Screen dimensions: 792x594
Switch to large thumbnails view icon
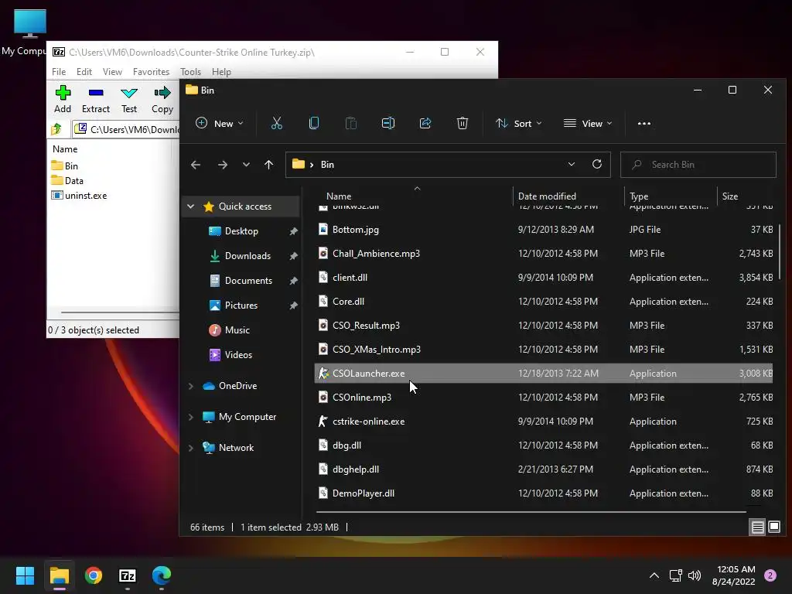pyautogui.click(x=773, y=527)
